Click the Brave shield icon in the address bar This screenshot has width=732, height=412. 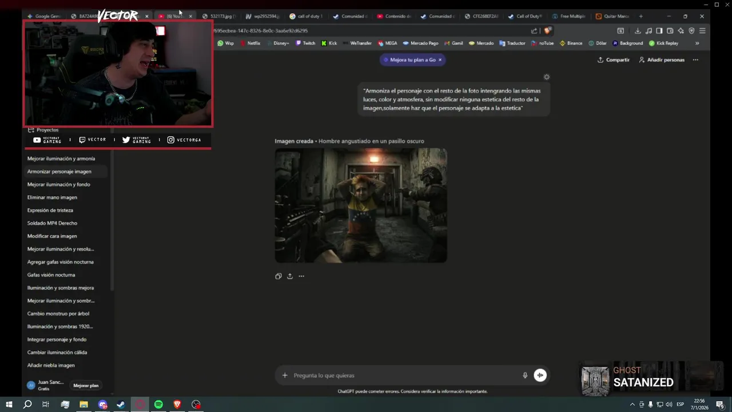tap(547, 31)
